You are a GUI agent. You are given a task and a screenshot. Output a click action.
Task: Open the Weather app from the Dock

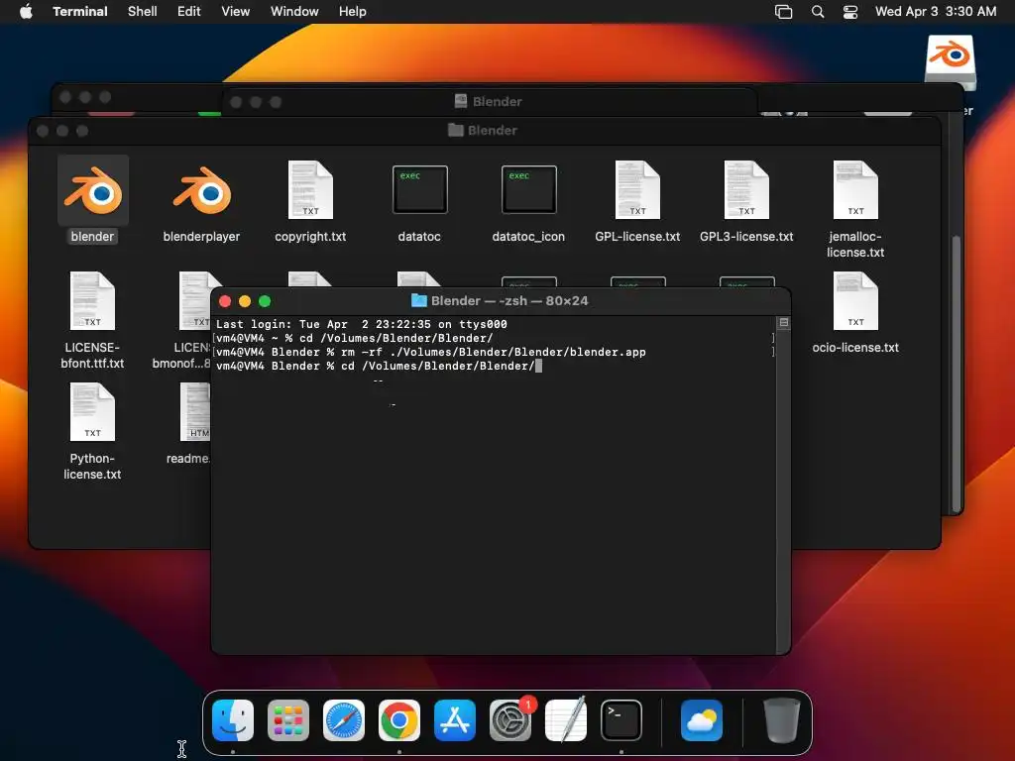click(x=702, y=720)
